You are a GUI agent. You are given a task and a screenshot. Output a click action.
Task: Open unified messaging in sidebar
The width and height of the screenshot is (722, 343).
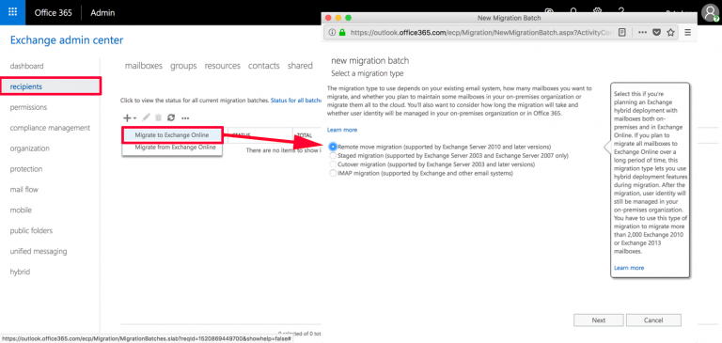click(x=39, y=252)
